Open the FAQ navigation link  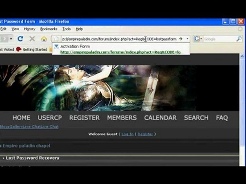[x=222, y=118]
